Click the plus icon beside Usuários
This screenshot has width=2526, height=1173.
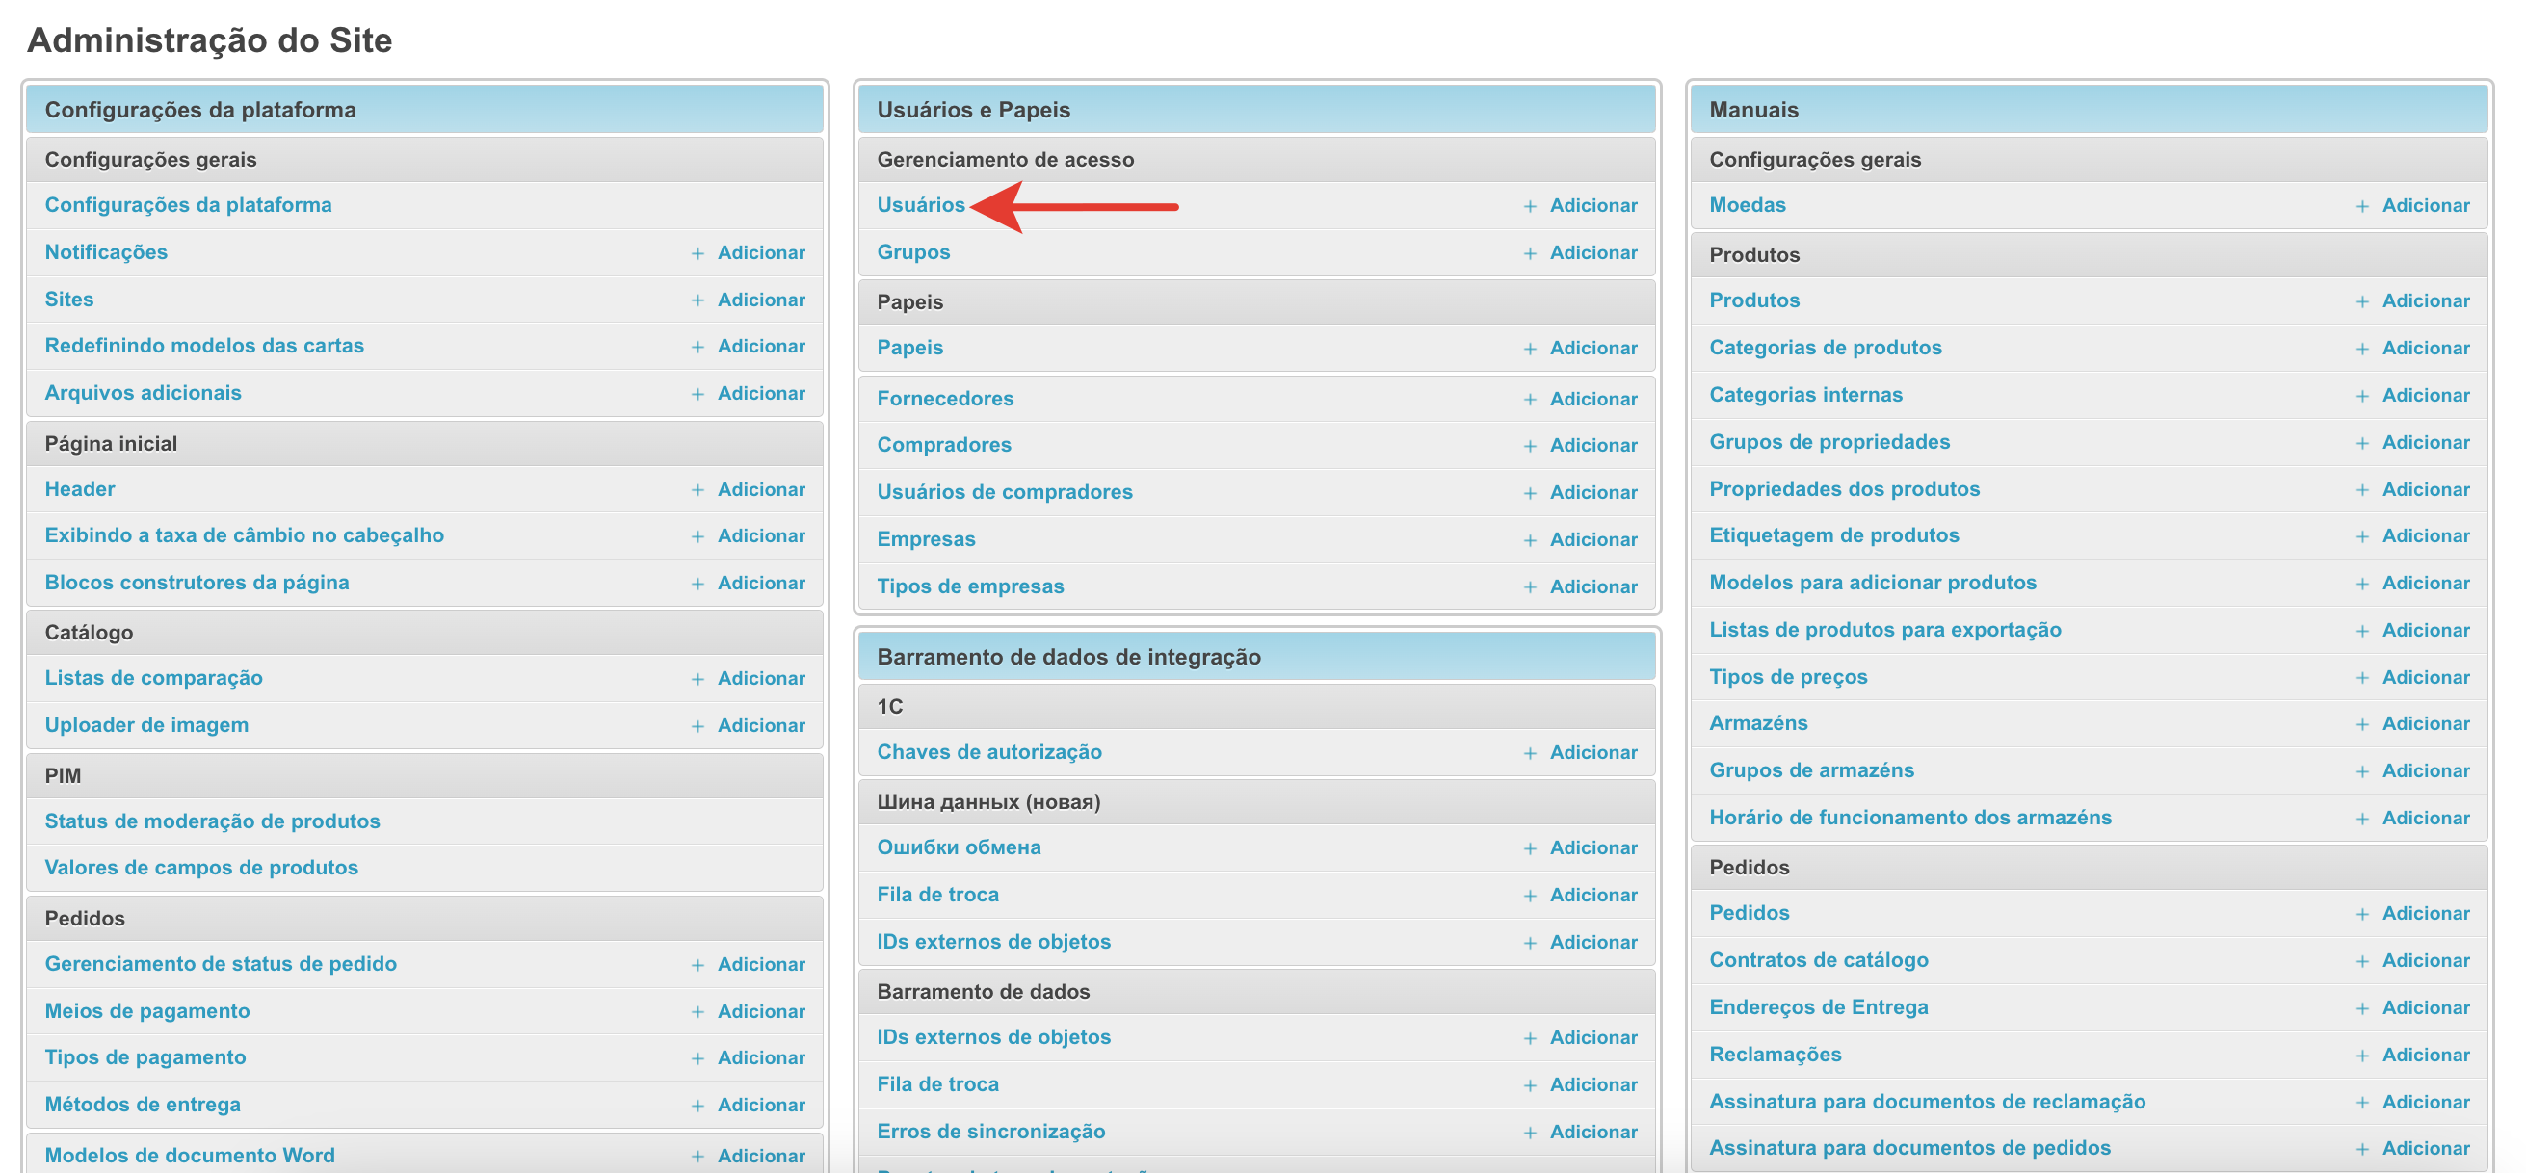(x=1529, y=206)
